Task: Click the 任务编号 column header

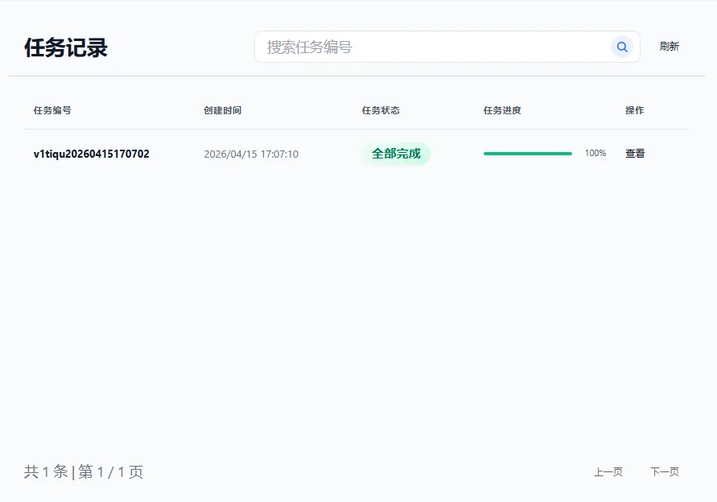Action: [52, 110]
